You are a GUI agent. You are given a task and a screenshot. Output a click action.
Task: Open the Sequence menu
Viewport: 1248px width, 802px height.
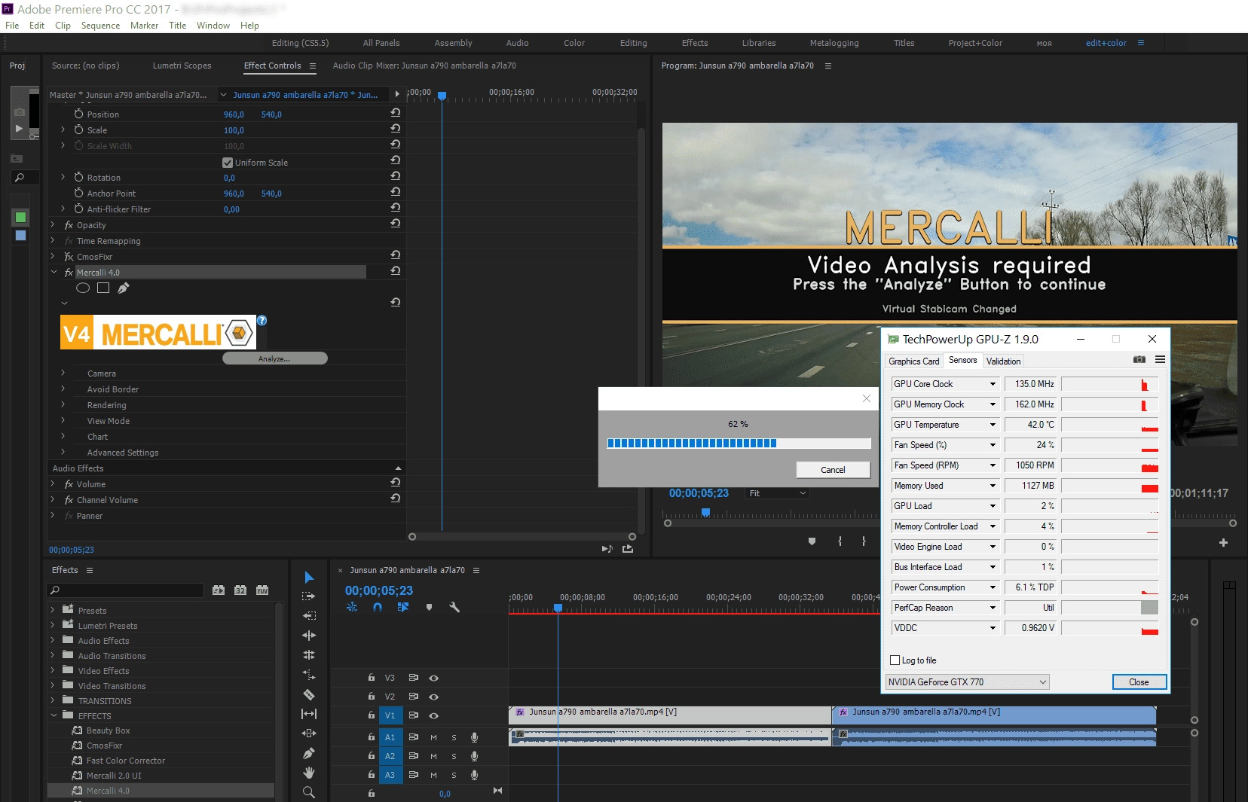coord(100,26)
